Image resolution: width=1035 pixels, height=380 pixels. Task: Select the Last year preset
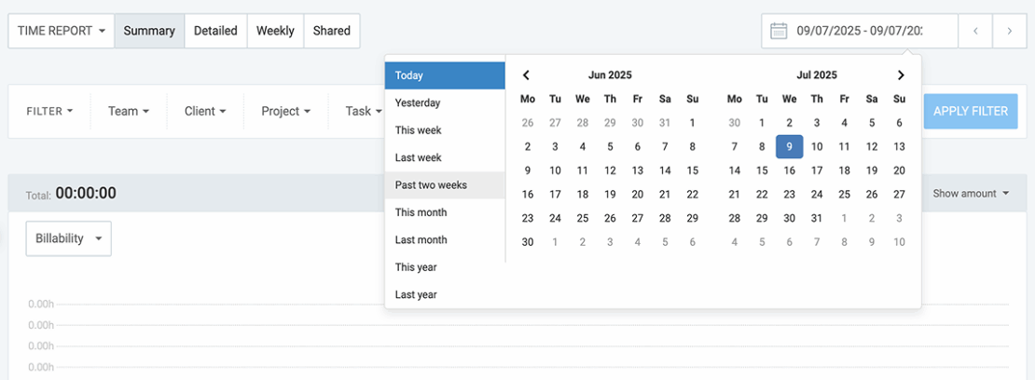(445, 294)
